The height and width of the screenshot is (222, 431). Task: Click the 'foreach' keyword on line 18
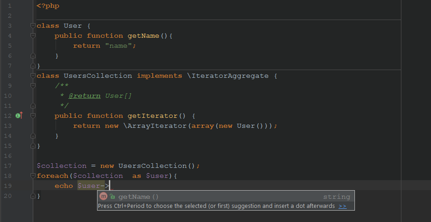pos(52,176)
